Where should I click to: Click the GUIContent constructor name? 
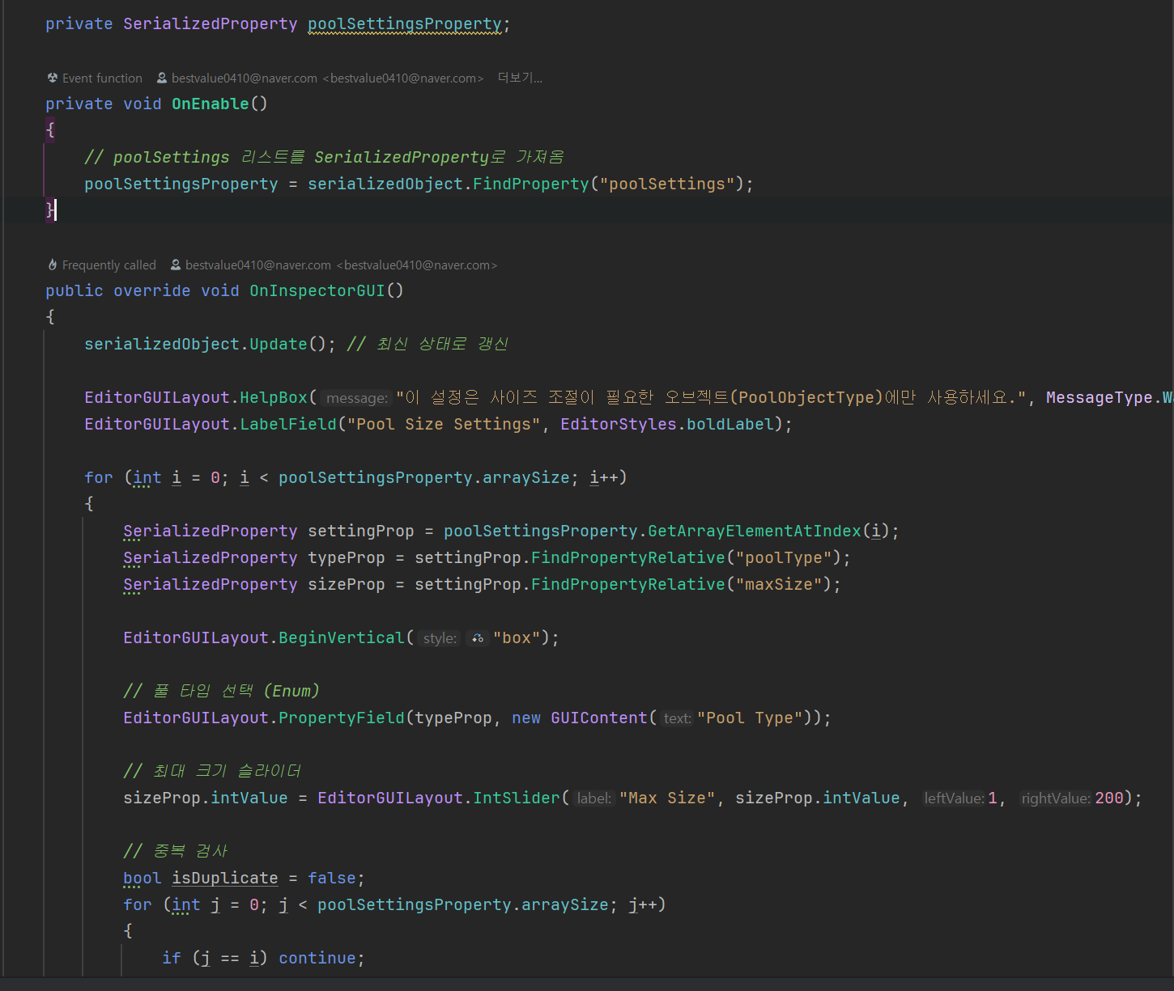599,718
